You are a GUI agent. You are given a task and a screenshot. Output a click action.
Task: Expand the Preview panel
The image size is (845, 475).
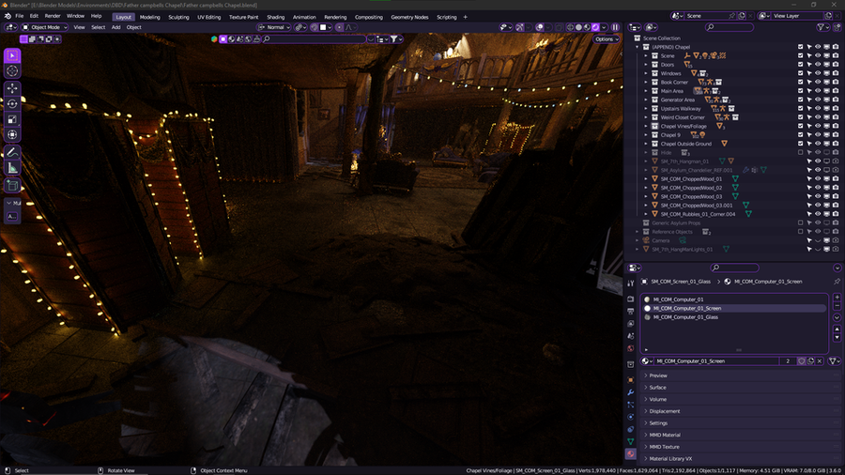(741, 375)
